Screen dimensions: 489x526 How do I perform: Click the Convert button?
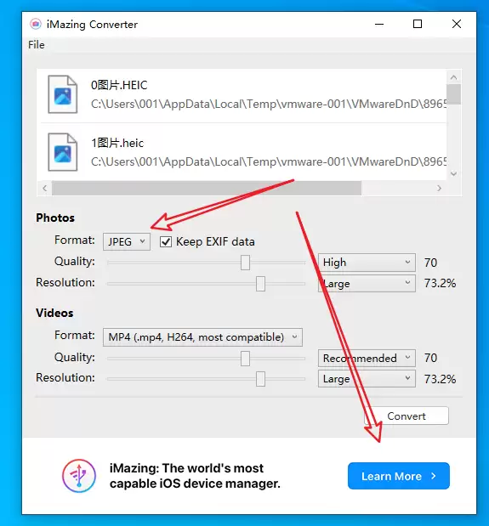click(407, 416)
